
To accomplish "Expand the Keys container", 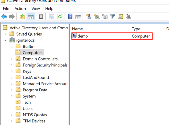I will point(12,71).
